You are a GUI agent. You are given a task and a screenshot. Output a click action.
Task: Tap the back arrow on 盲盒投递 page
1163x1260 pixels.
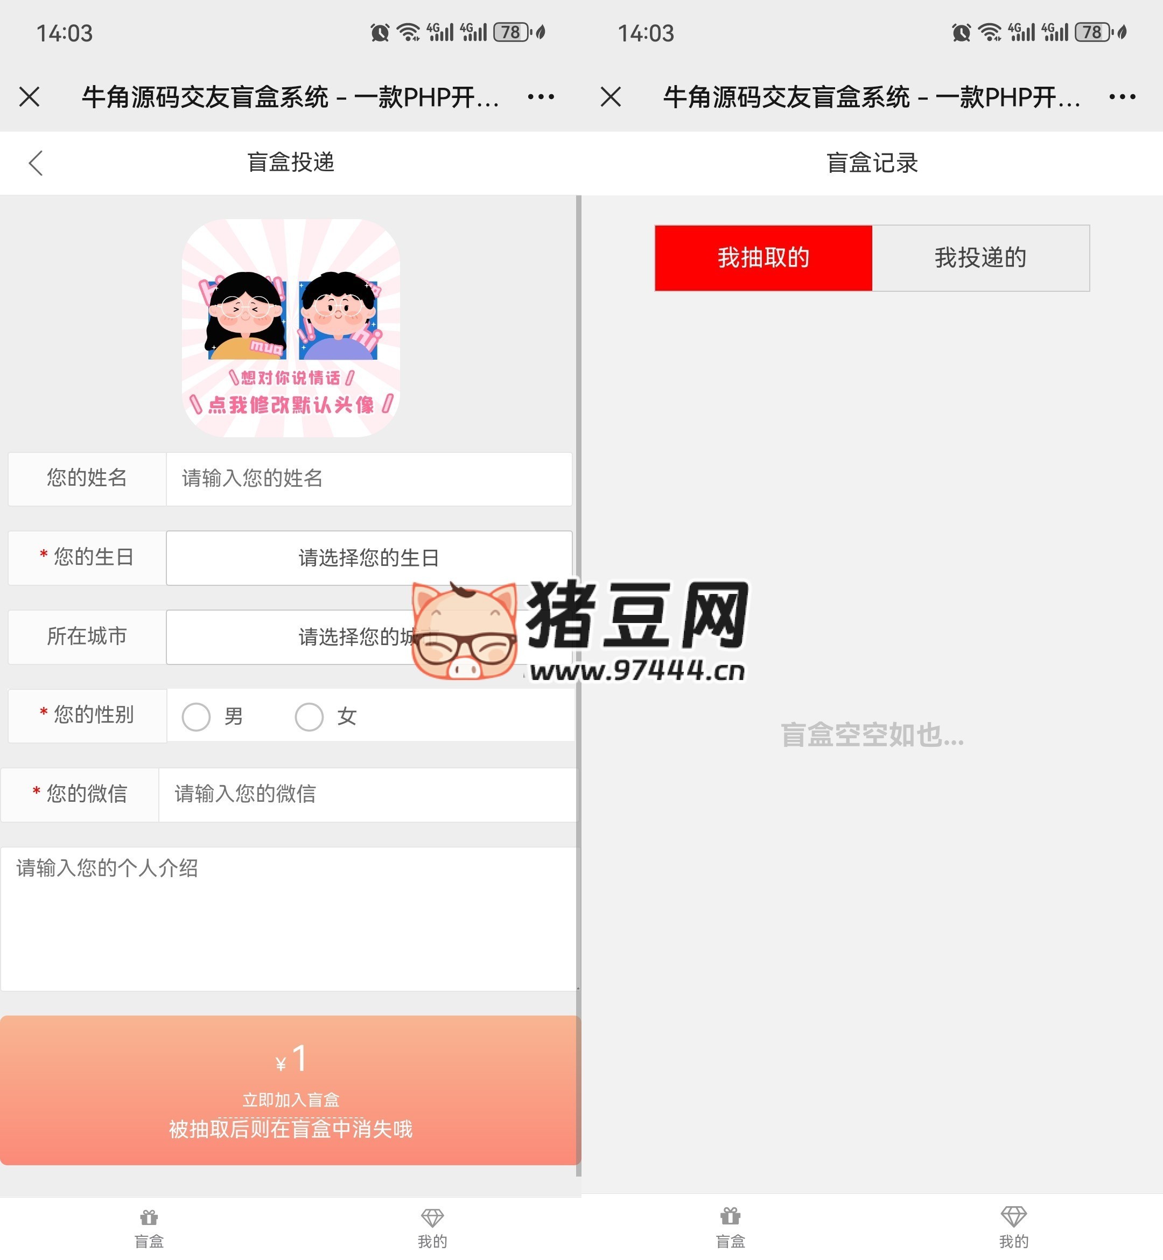pos(36,163)
